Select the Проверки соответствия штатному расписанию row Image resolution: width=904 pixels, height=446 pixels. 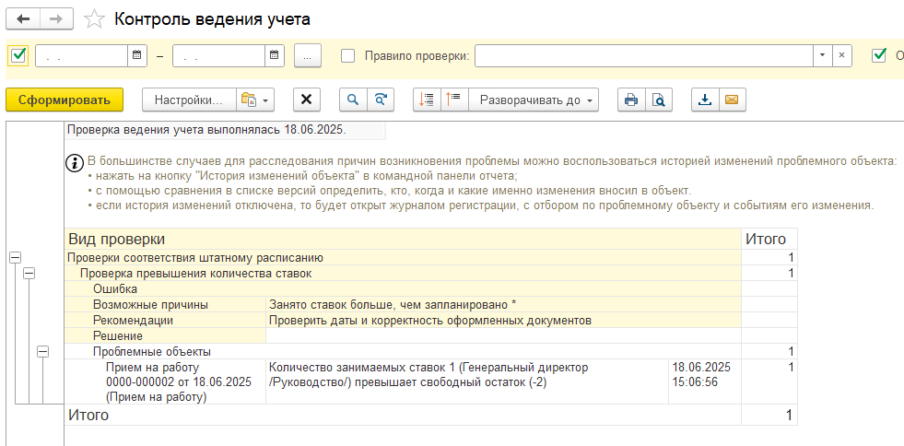pyautogui.click(x=403, y=258)
